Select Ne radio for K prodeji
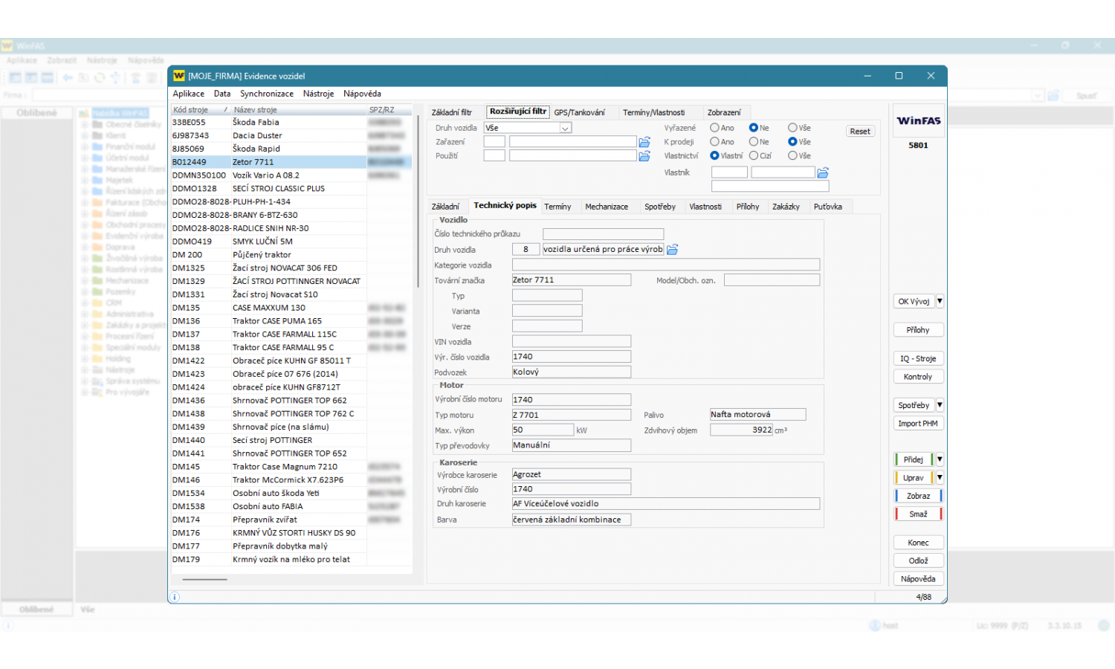 click(x=754, y=142)
